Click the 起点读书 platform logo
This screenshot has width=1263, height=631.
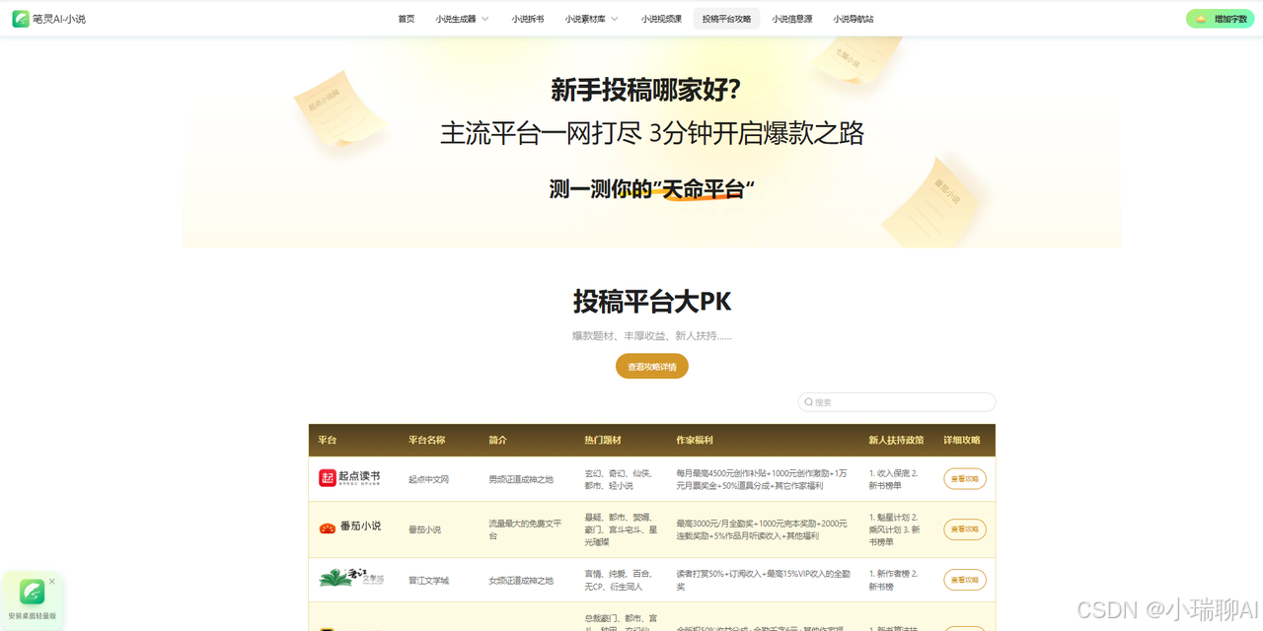[349, 478]
